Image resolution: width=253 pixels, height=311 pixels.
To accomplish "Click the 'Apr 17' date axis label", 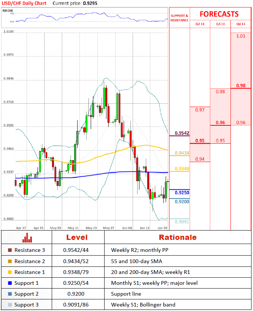I will pyautogui.click(x=21, y=228).
